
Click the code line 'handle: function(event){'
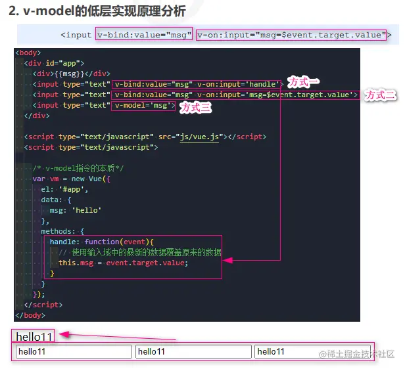101,242
